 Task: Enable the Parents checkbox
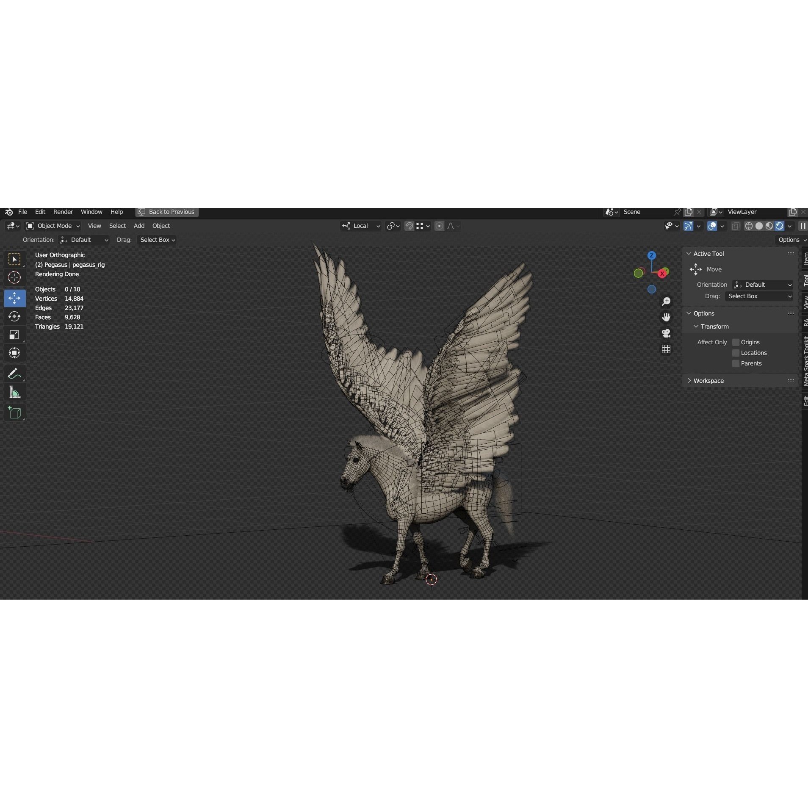(736, 363)
